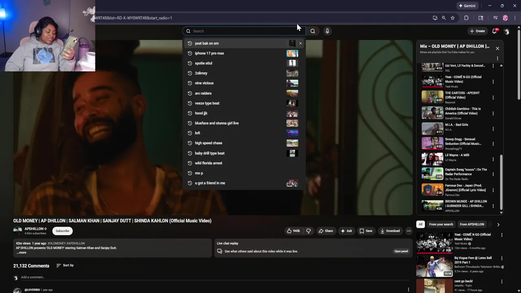Select the All filter chip
Viewport: 521px width, 293px height.
click(420, 224)
